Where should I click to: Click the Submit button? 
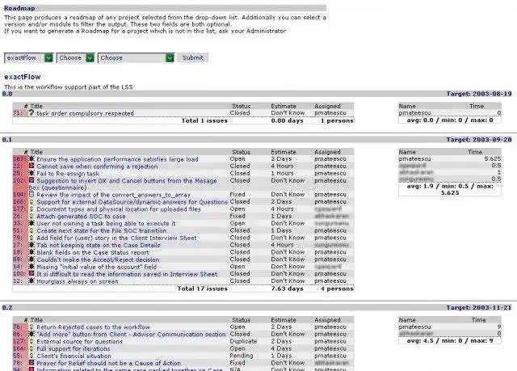(192, 57)
